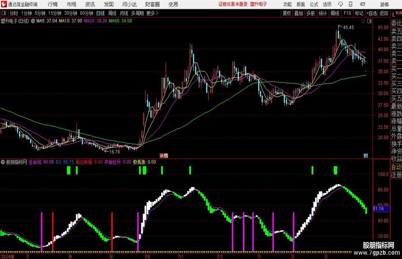The image size is (402, 259).
Task: Click the diamond icon above chart
Action: tap(363, 21)
